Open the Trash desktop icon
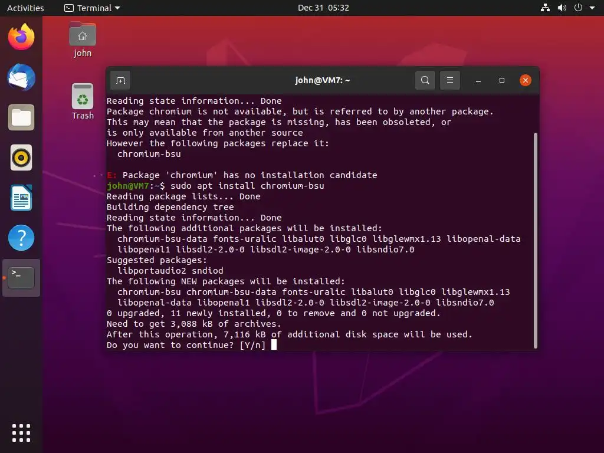 [83, 101]
